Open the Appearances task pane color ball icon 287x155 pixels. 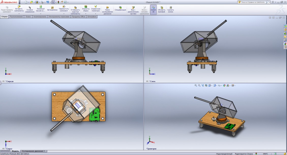click(x=285, y=44)
